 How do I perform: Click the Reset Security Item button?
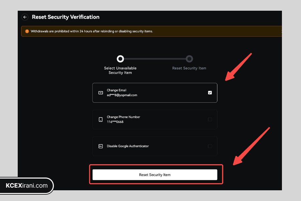point(155,175)
